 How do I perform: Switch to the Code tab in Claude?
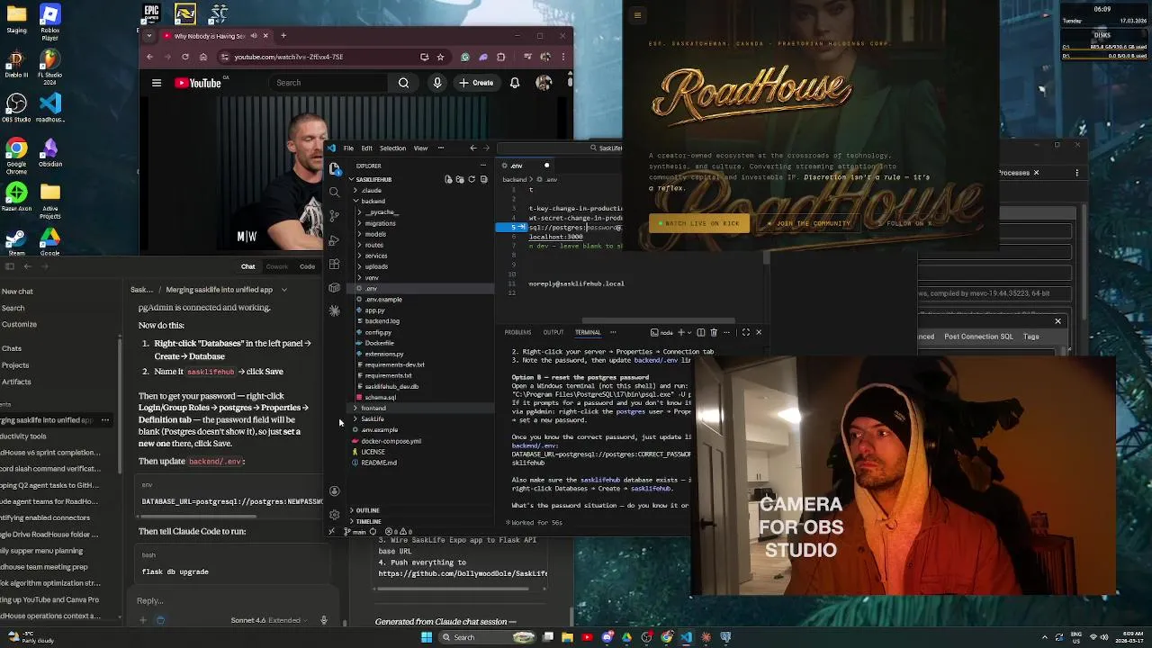pyautogui.click(x=308, y=266)
